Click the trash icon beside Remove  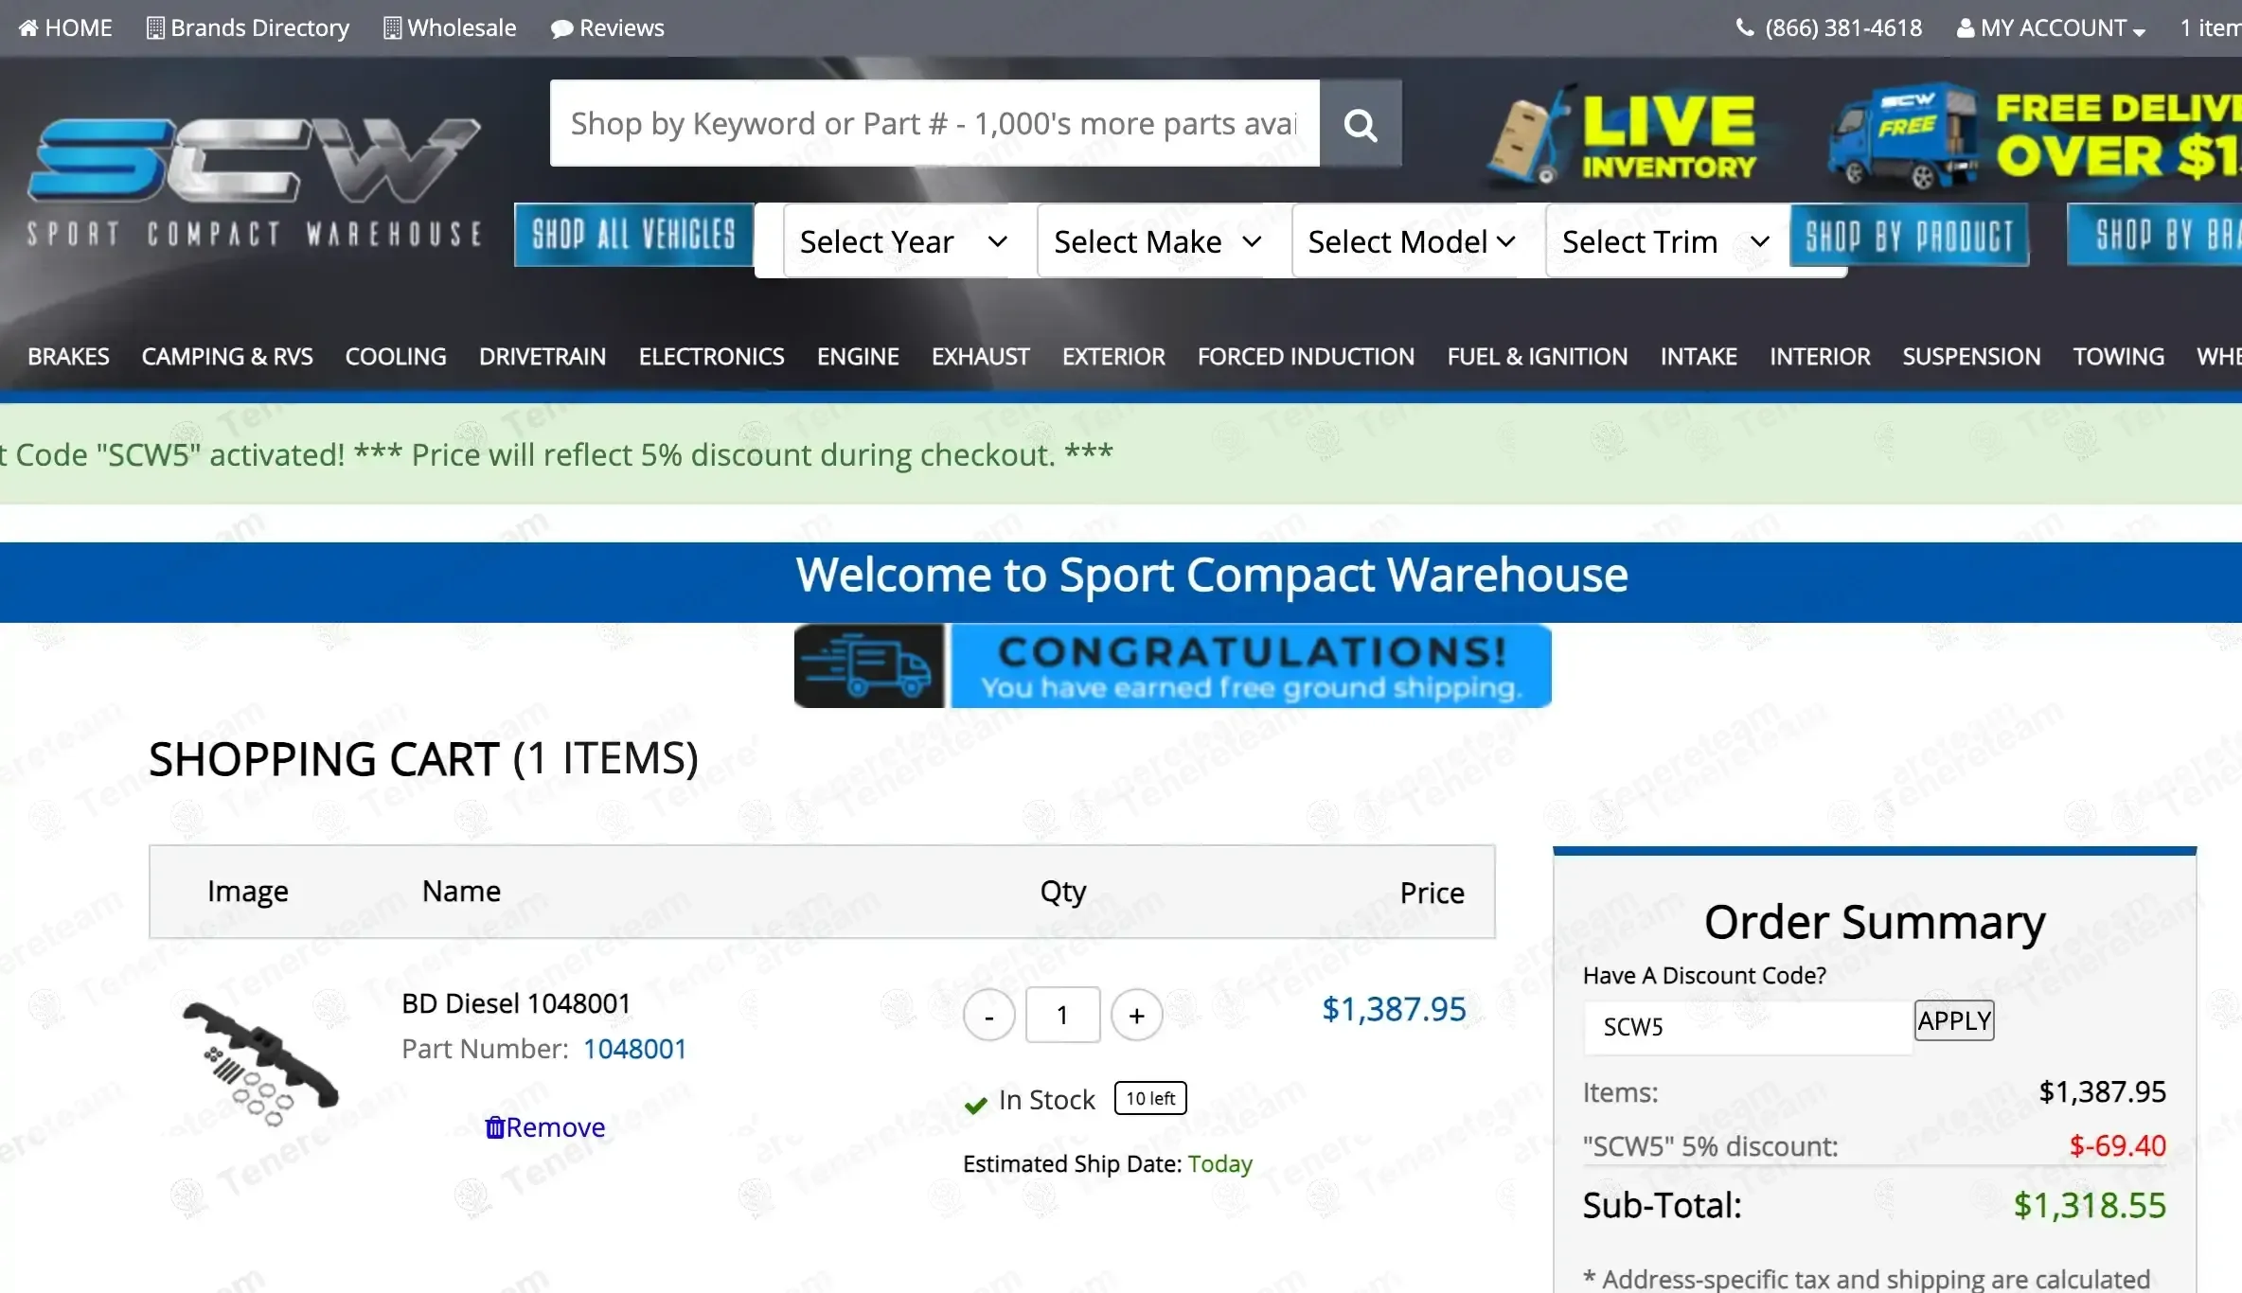(494, 1126)
